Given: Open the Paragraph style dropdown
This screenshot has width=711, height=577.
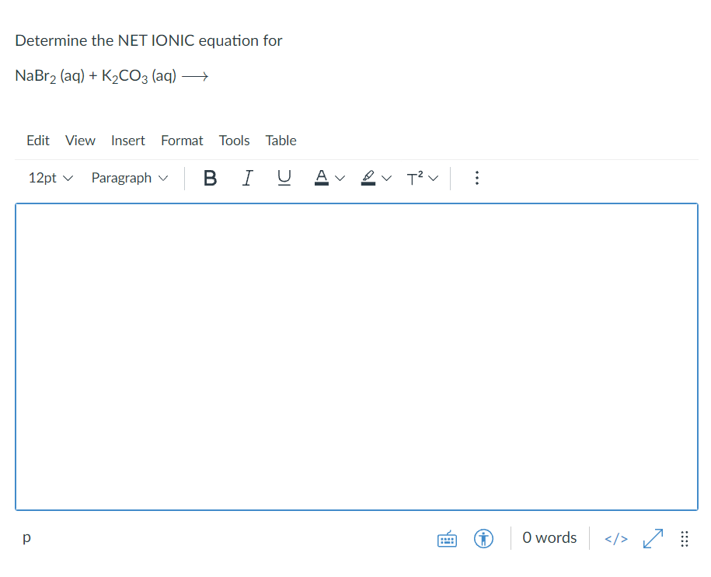Looking at the screenshot, I should click(x=129, y=178).
